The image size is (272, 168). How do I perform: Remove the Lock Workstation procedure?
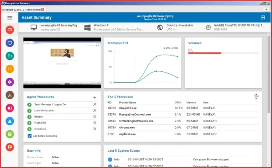tap(95, 111)
